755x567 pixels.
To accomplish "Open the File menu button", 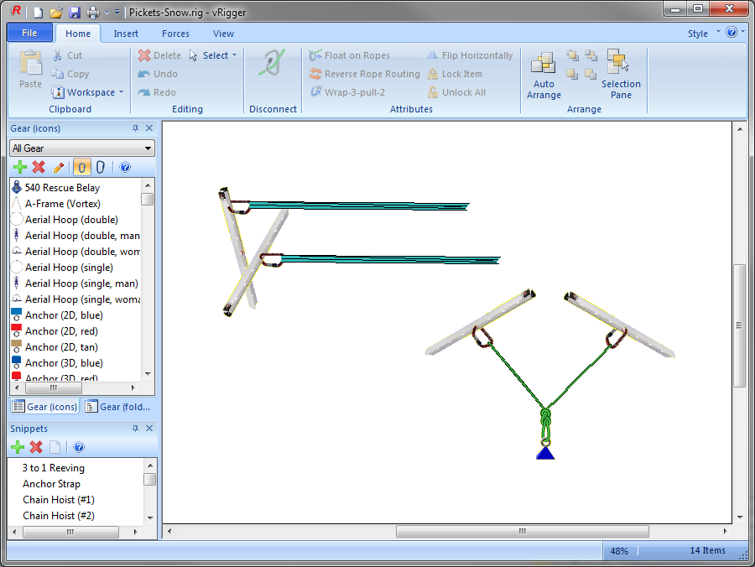I will click(29, 34).
